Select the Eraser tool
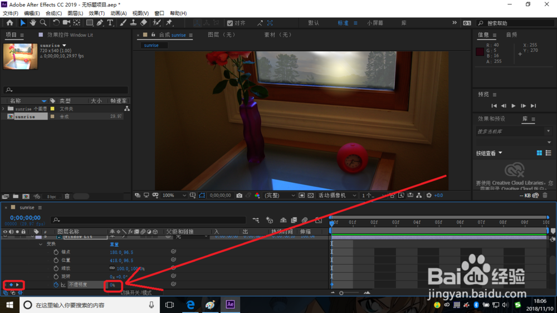Screen dimensions: 557x313 click(144, 23)
